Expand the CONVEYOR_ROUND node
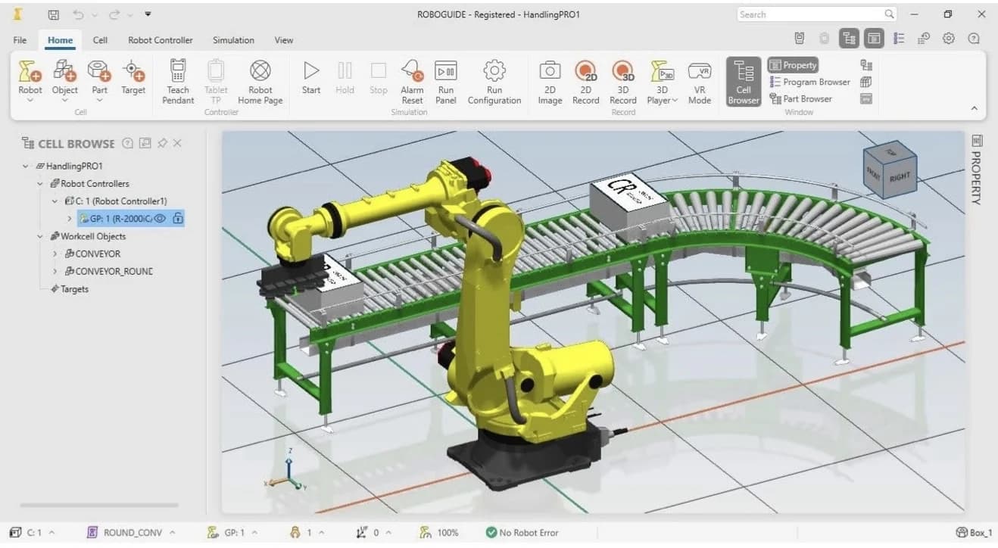Screen dimensions: 998x548 point(55,271)
